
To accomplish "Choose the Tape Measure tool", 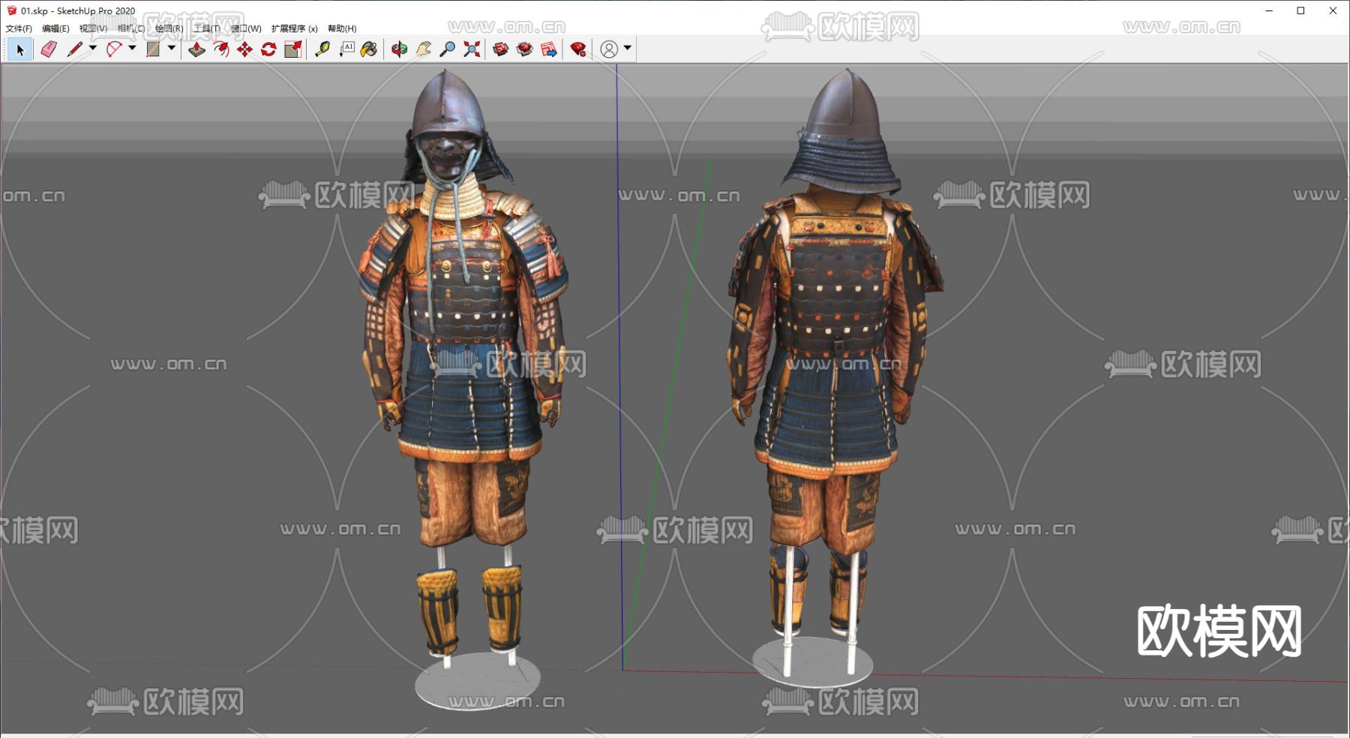I will pos(322,49).
